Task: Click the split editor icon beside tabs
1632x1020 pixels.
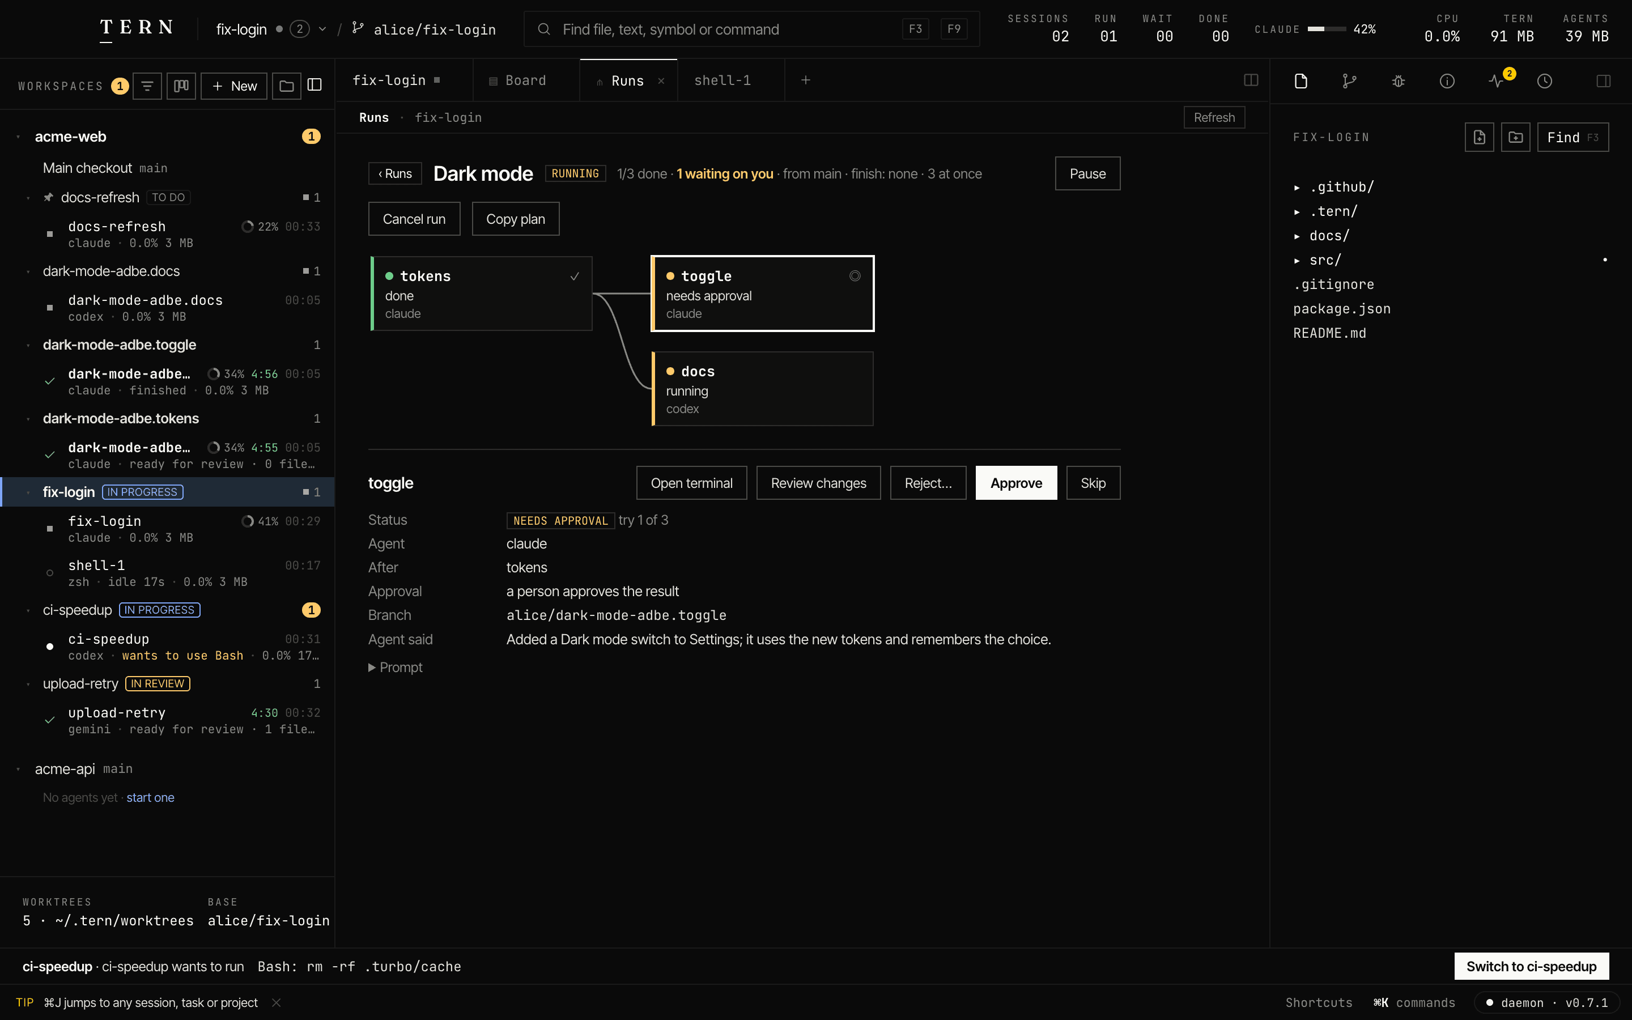Action: (1251, 80)
